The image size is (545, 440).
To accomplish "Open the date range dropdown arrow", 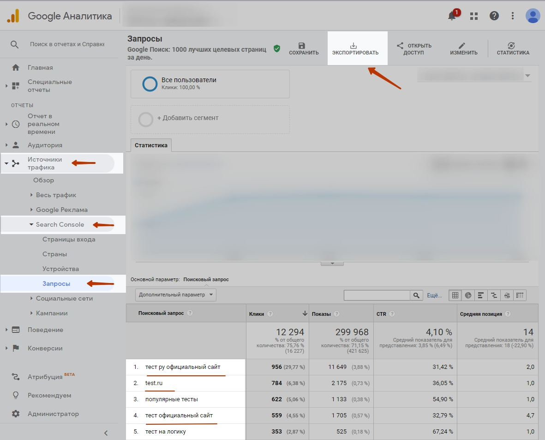I will pos(527,75).
